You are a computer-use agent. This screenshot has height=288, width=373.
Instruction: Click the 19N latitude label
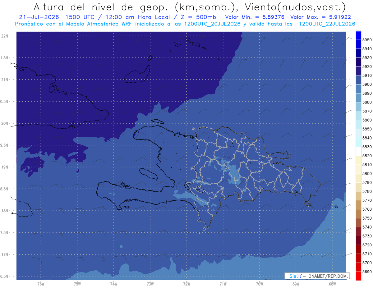point(5,167)
